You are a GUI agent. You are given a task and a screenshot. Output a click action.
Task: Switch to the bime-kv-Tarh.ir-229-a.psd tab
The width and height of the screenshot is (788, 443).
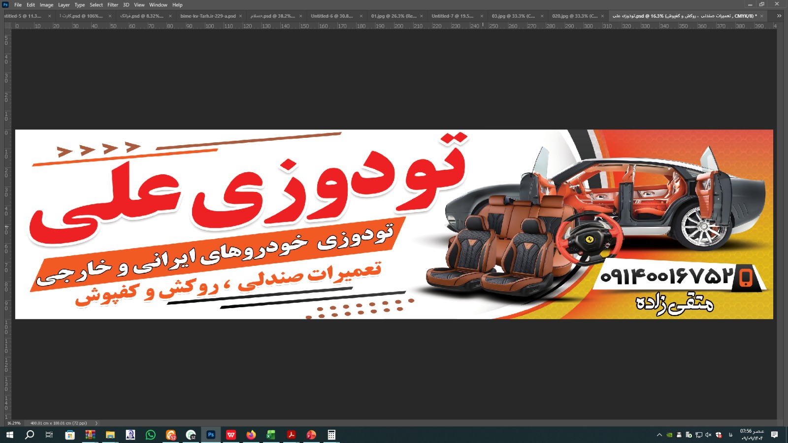(x=208, y=16)
